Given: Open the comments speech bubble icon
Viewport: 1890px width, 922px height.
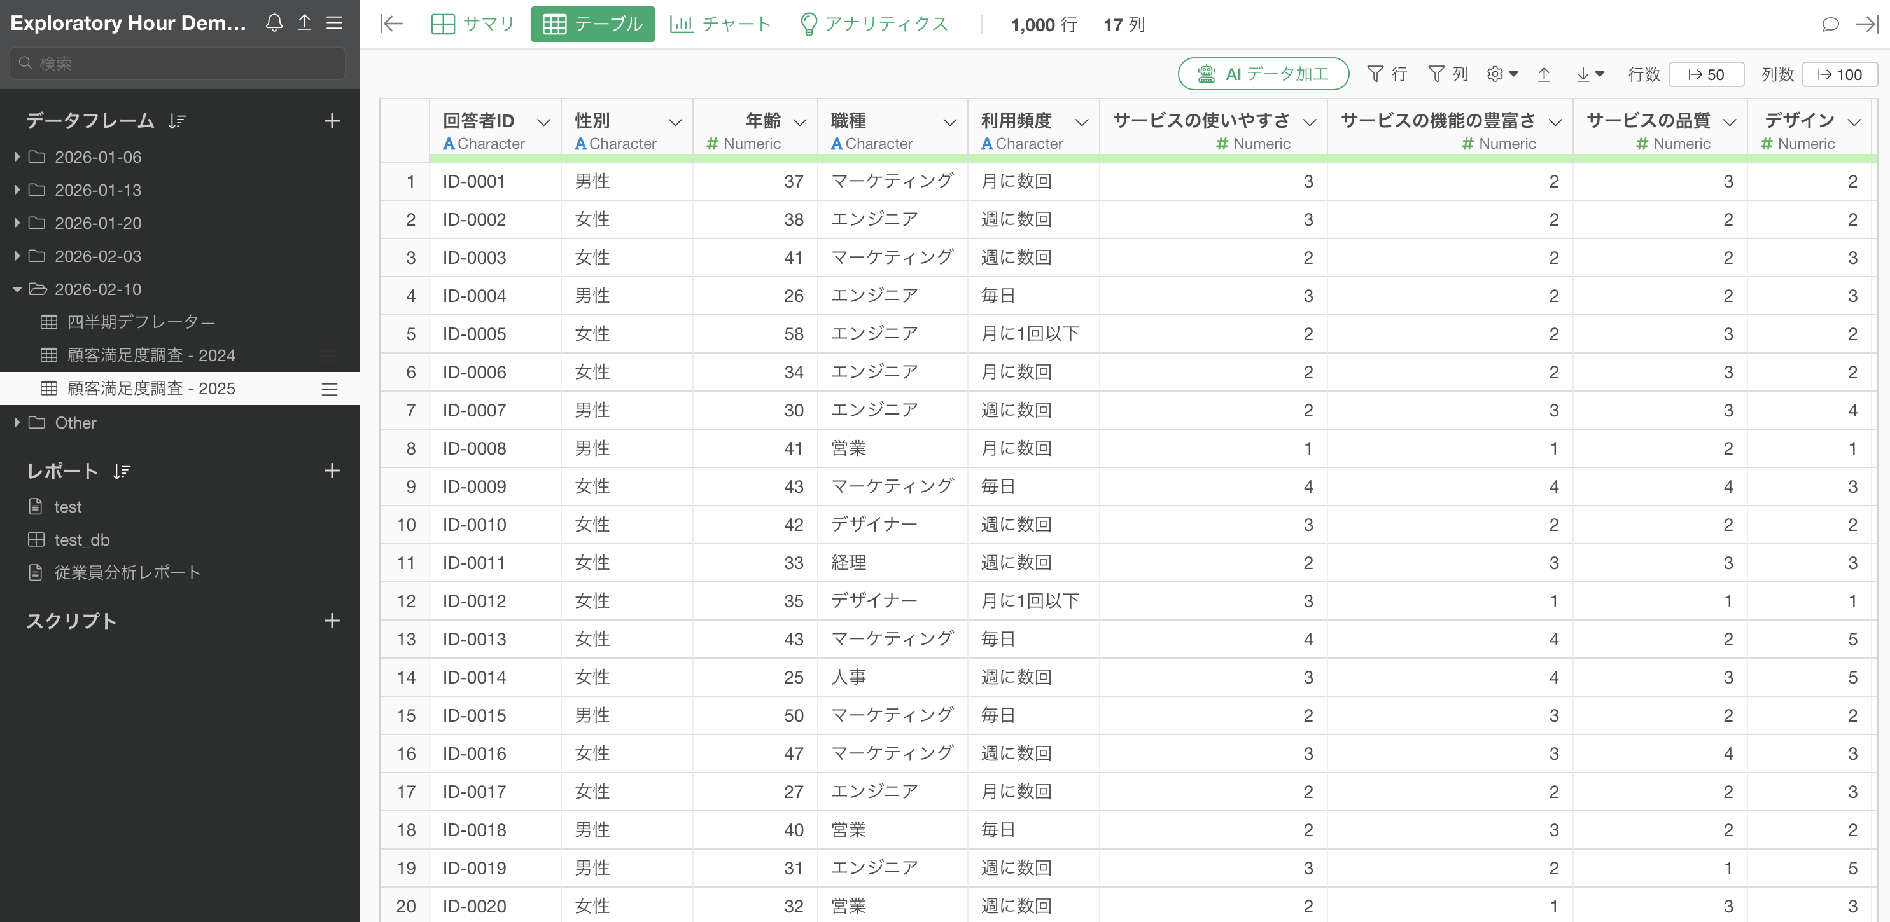Looking at the screenshot, I should pyautogui.click(x=1830, y=24).
